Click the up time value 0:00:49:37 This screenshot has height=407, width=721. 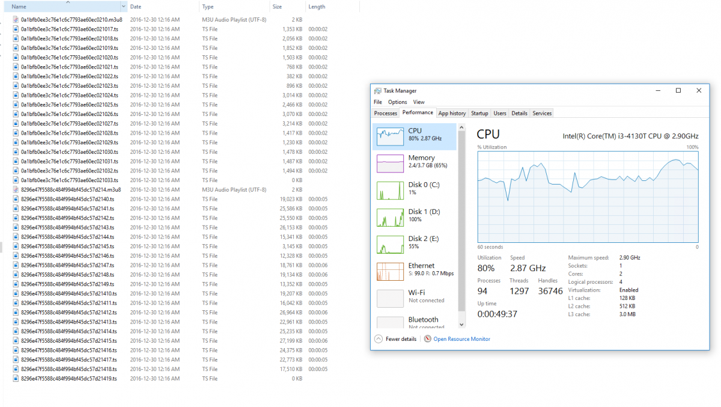(x=497, y=314)
